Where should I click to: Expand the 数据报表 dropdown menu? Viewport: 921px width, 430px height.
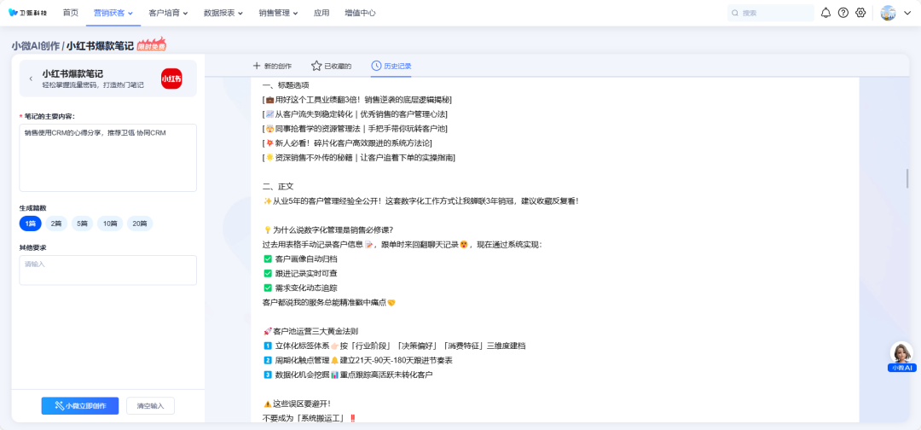[x=223, y=13]
